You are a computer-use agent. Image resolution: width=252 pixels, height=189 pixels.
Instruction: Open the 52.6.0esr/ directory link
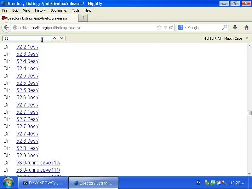point(27,97)
